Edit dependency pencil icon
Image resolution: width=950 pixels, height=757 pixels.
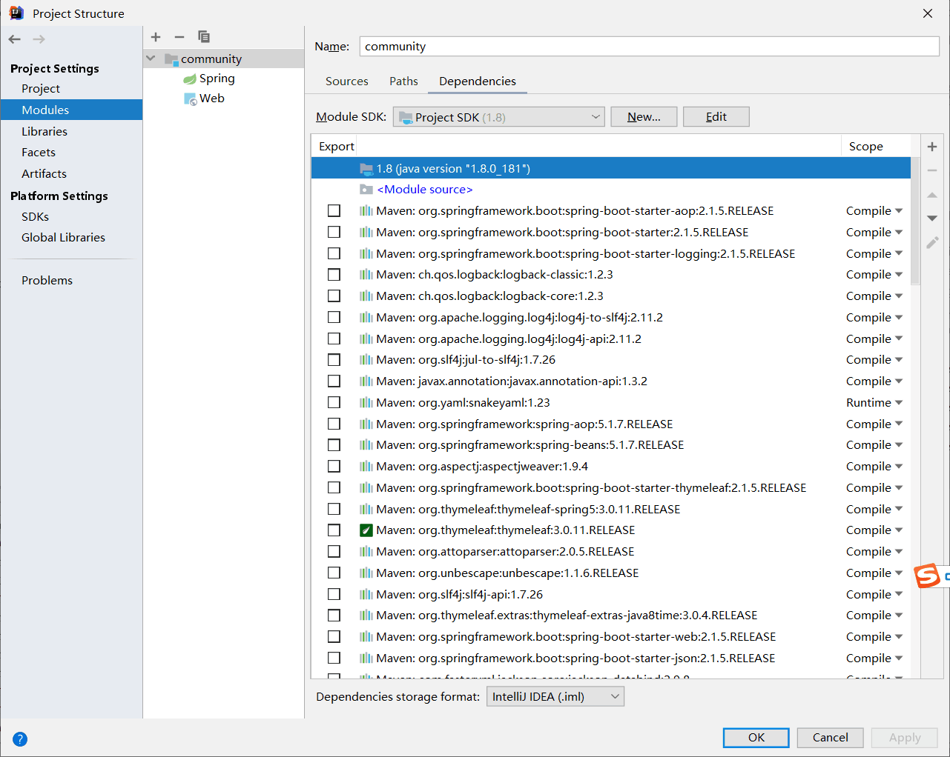tap(932, 242)
